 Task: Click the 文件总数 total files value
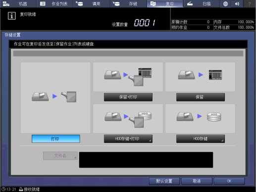click(246, 27)
